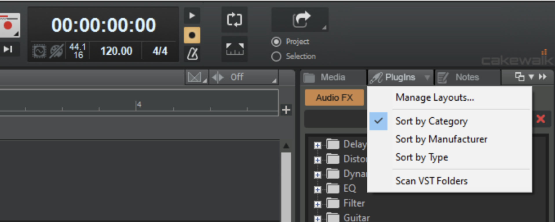Screen dimensions: 555x222
Task: Click the set loop to selection icon
Action: 235,49
